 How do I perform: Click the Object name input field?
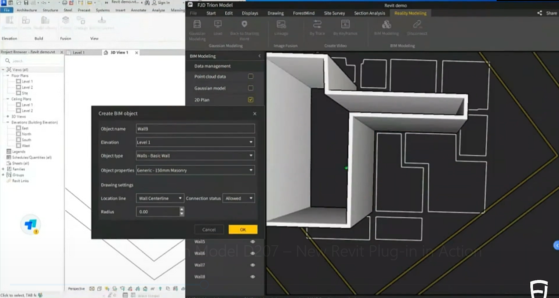click(195, 129)
